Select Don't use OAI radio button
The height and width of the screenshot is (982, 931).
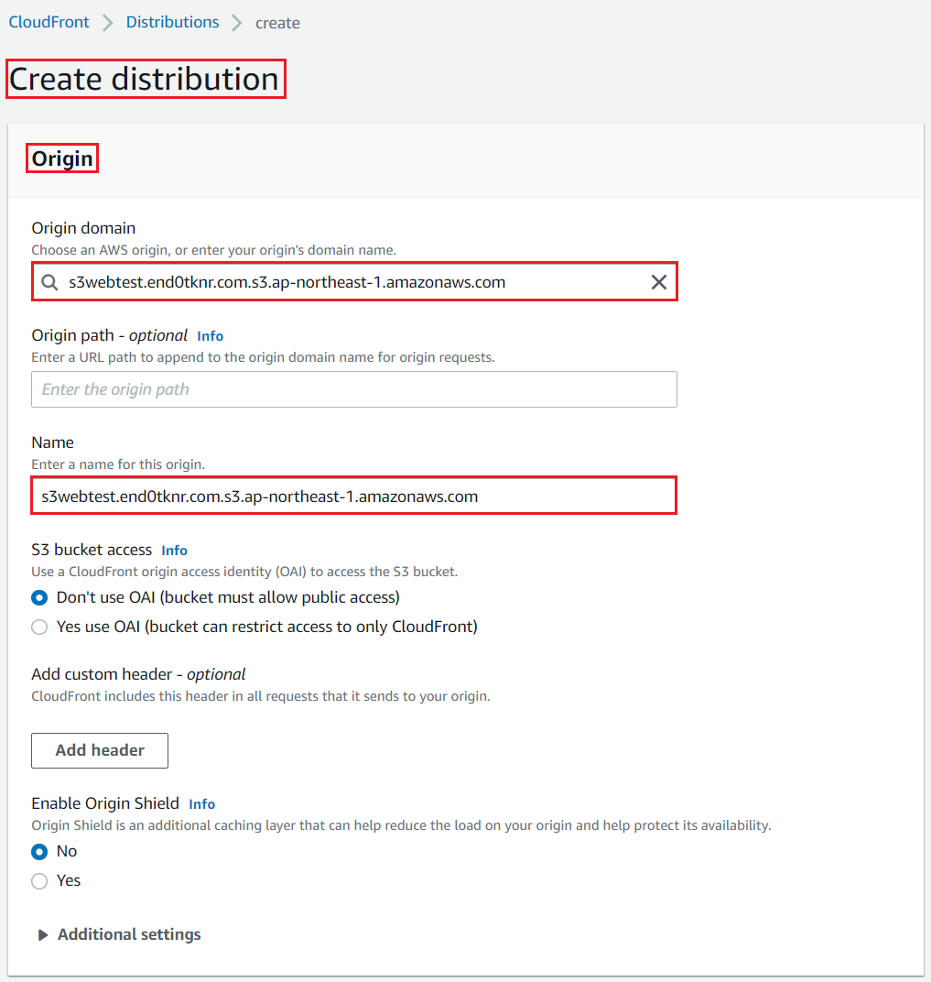pyautogui.click(x=39, y=598)
